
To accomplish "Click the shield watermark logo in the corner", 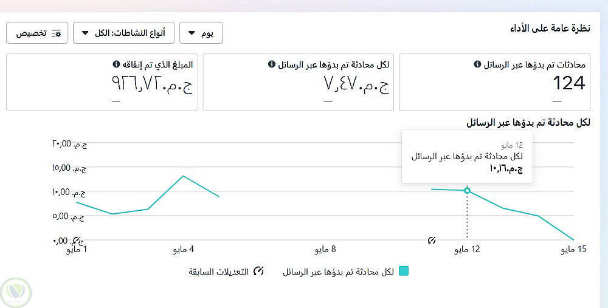I will 15,290.
